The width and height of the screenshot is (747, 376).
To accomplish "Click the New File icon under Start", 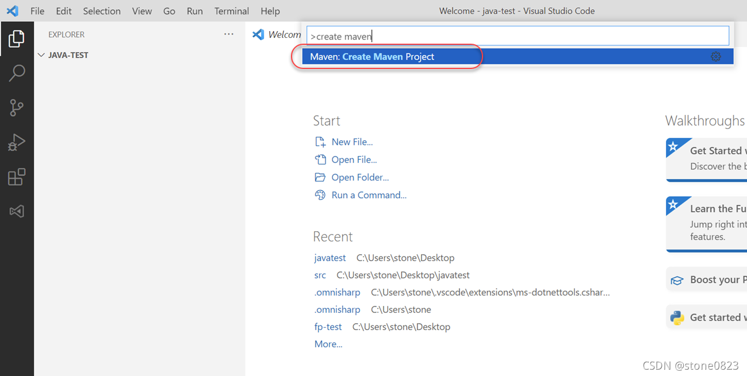I will click(x=320, y=142).
